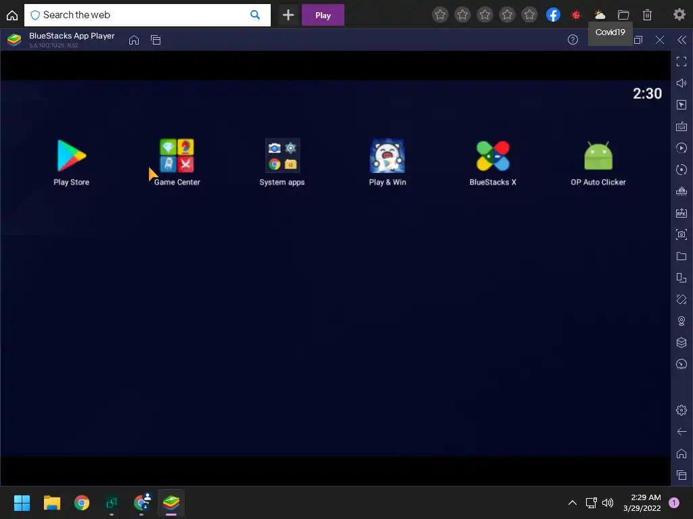The image size is (693, 519).
Task: Toggle the lock cursor icon in sidebar
Action: [681, 105]
